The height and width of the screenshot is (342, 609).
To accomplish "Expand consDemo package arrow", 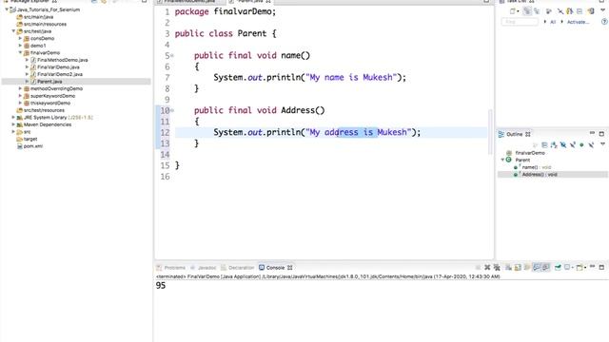I will point(20,38).
